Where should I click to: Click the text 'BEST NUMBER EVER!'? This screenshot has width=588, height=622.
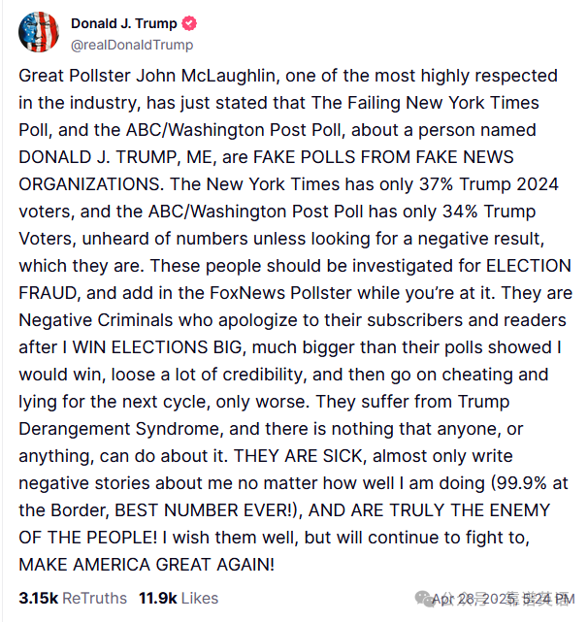[204, 510]
